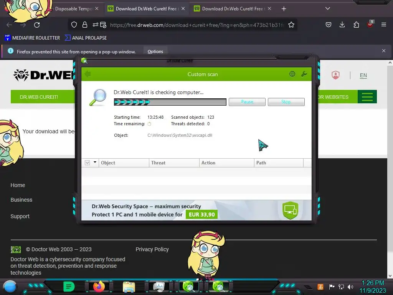Open the tracking protection shield icon
The image size is (393, 295).
tap(74, 25)
